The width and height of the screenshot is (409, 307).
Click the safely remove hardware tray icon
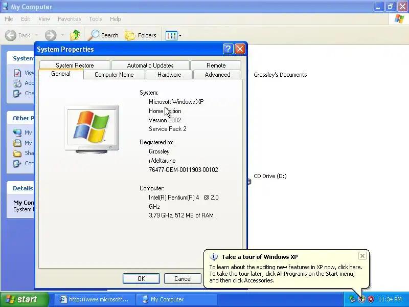pos(352,299)
